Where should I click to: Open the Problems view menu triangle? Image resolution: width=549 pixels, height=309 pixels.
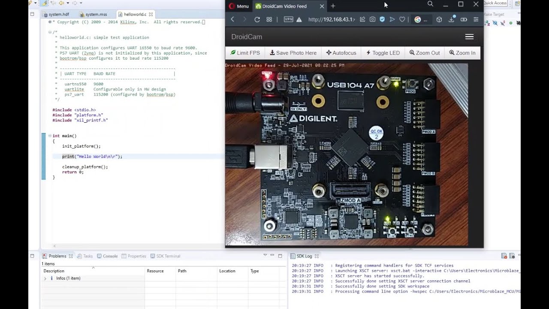click(265, 255)
